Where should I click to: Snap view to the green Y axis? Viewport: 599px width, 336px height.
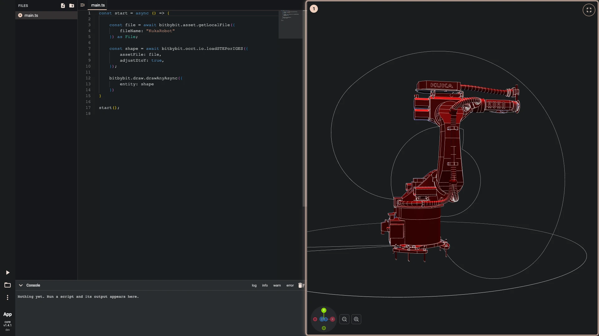click(x=324, y=310)
